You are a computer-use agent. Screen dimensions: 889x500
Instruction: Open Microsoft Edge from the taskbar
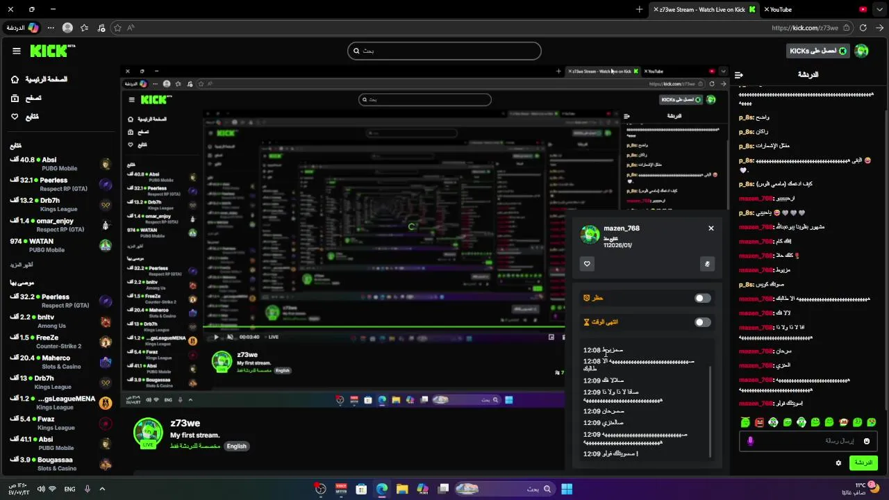point(382,489)
